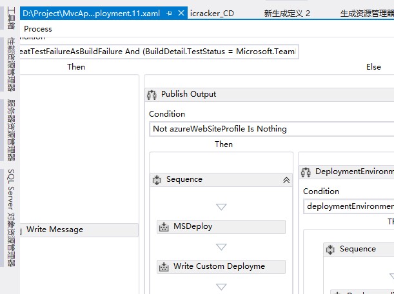This screenshot has height=294, width=394.
Task: Select the Sequence header under Publish Output
Action: tap(221, 180)
